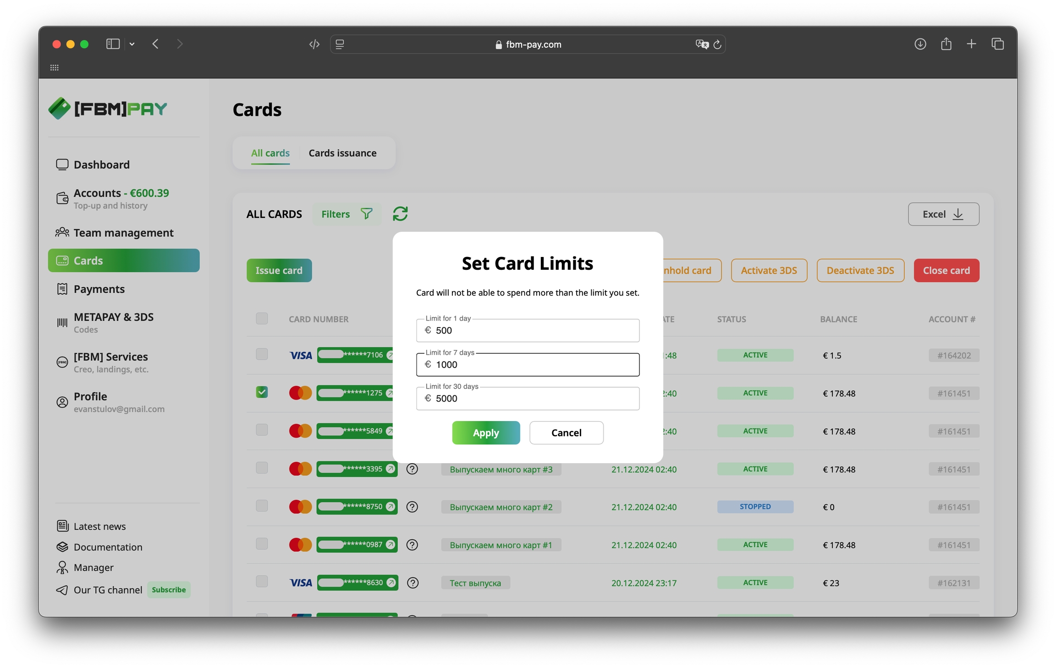The width and height of the screenshot is (1056, 668).
Task: Click the translate page icon in address bar
Action: pyautogui.click(x=701, y=44)
